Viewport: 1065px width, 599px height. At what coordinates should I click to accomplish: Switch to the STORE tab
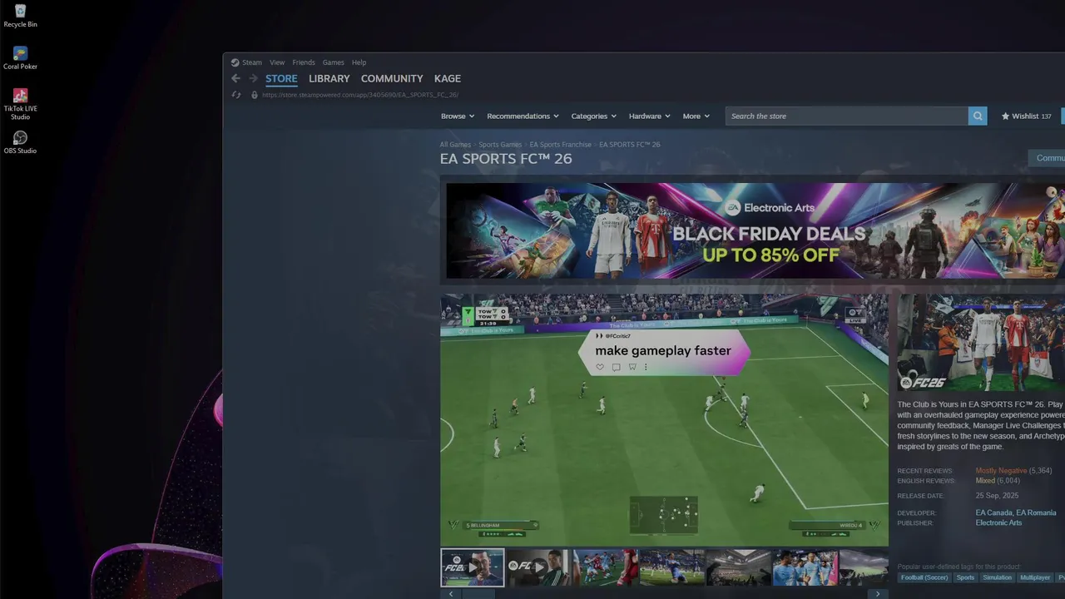pyautogui.click(x=281, y=78)
